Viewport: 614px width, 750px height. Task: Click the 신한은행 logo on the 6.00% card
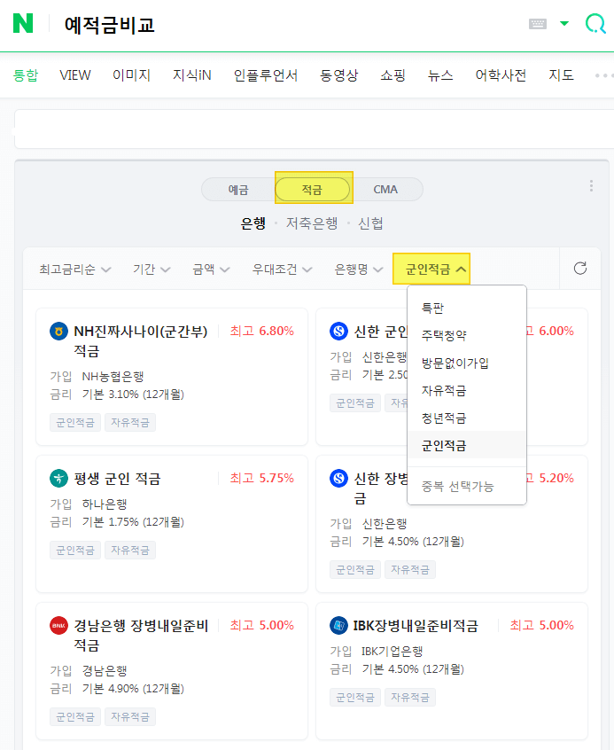click(339, 331)
